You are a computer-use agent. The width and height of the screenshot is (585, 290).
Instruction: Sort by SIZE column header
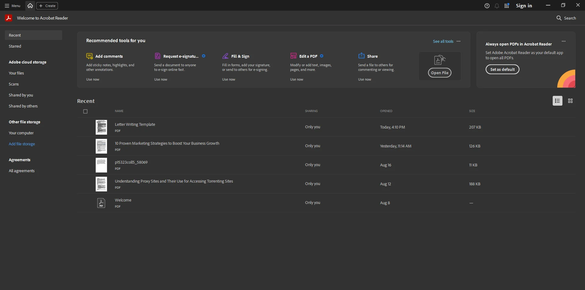click(x=472, y=111)
